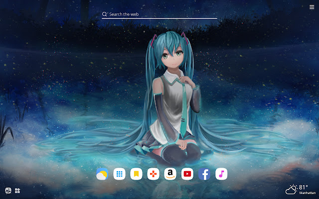Open the widgets icon next to the wallpaper icon
Image resolution: width=319 pixels, height=199 pixels.
coord(17,191)
